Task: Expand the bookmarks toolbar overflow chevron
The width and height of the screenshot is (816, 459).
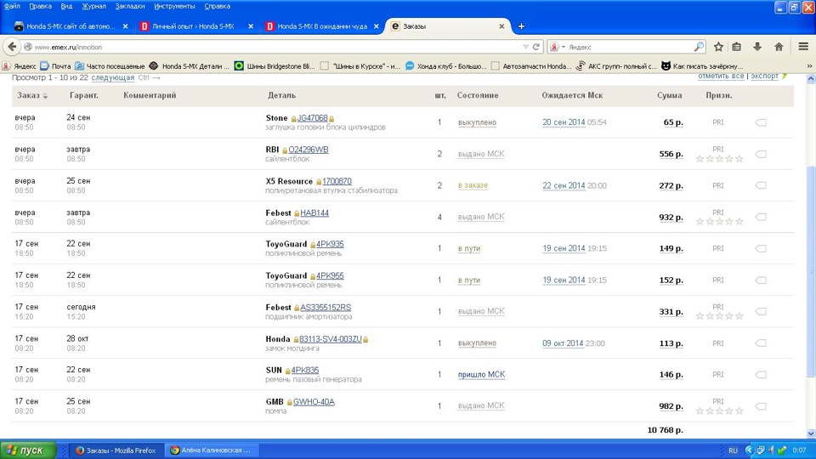Action: click(809, 66)
